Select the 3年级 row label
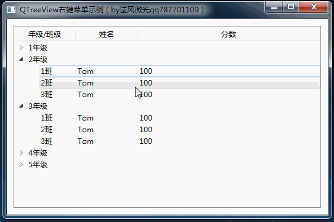334x222 pixels. tap(38, 106)
